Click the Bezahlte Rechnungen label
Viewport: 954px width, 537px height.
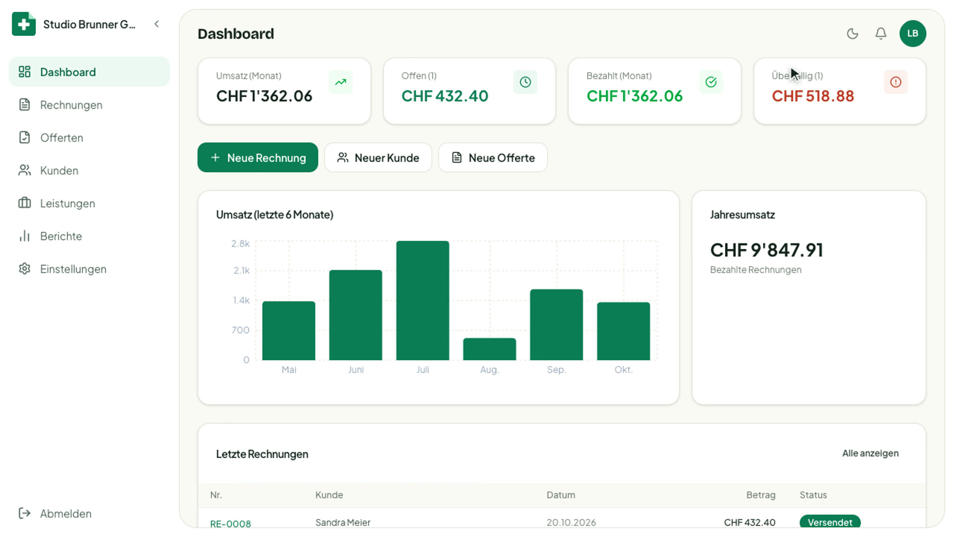coord(756,269)
